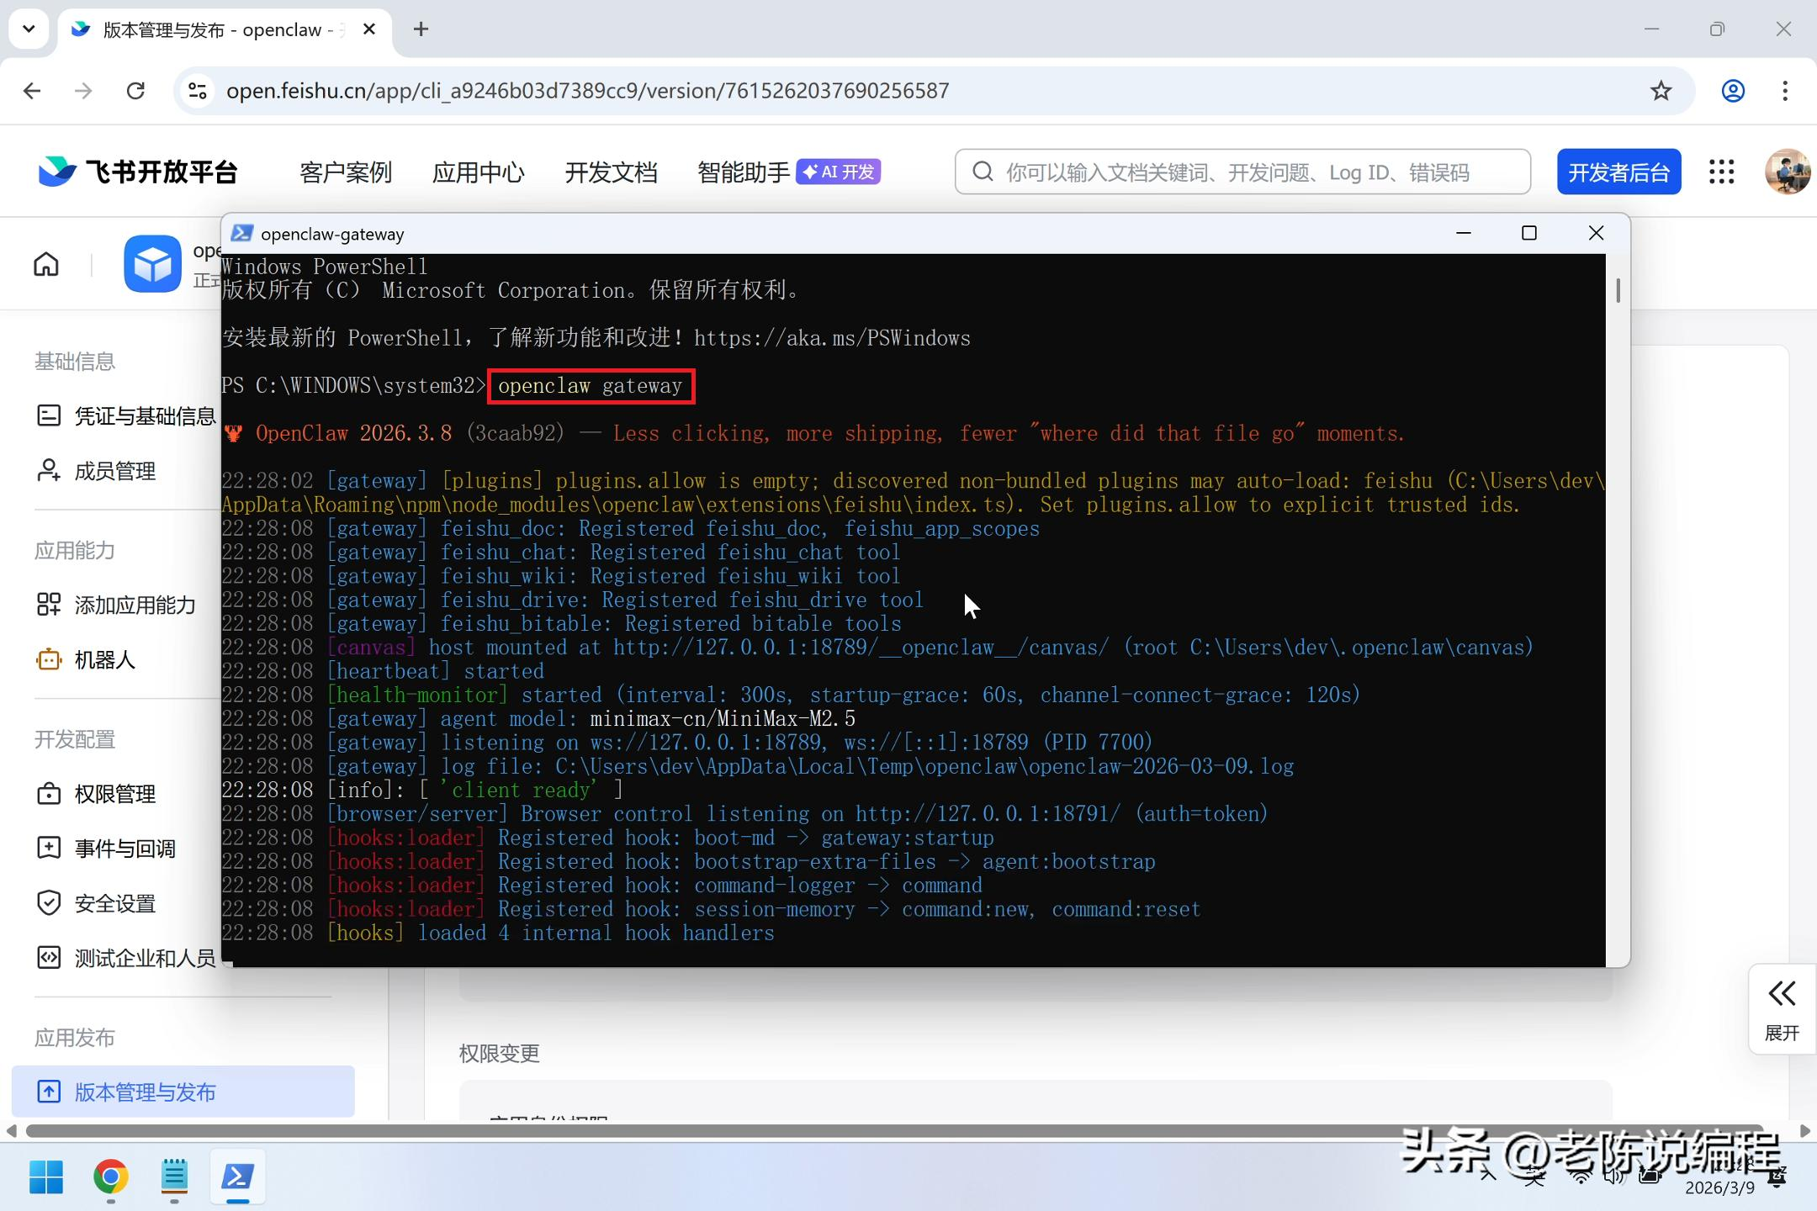Click the home icon in Feishu sidebar

46,264
